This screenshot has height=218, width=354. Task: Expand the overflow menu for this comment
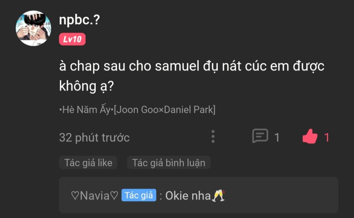click(x=214, y=137)
